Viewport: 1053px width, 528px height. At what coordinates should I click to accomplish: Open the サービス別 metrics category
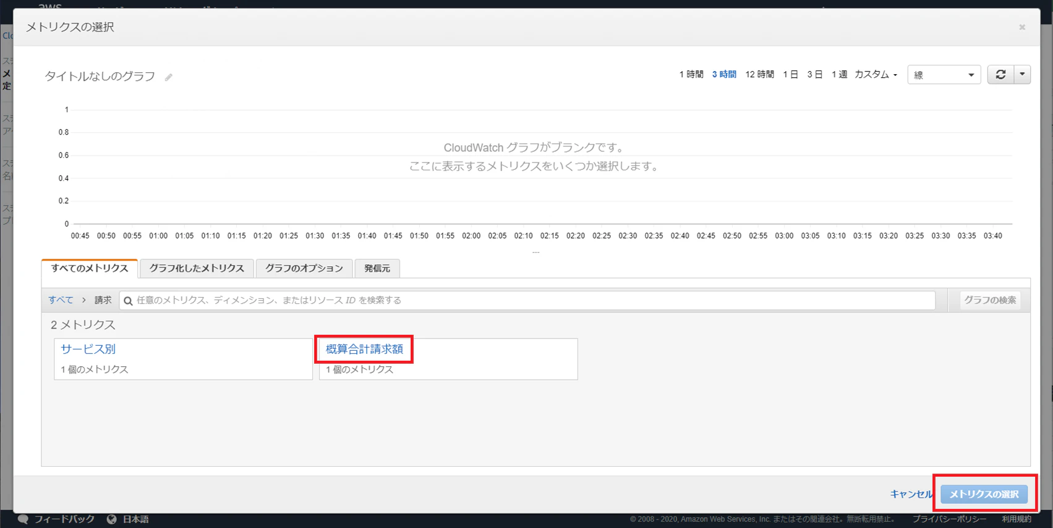coord(88,349)
